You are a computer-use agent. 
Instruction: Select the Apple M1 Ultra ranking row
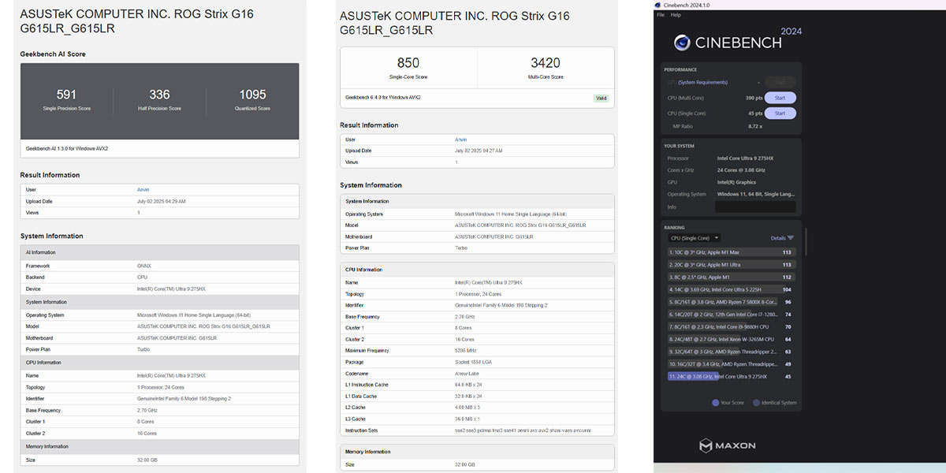(731, 265)
